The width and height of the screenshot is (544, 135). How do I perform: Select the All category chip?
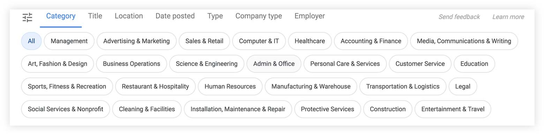click(31, 41)
